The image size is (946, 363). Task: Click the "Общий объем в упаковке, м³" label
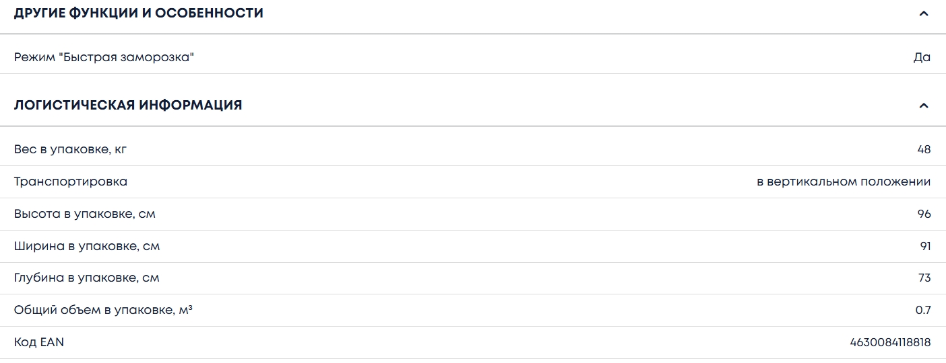(103, 311)
